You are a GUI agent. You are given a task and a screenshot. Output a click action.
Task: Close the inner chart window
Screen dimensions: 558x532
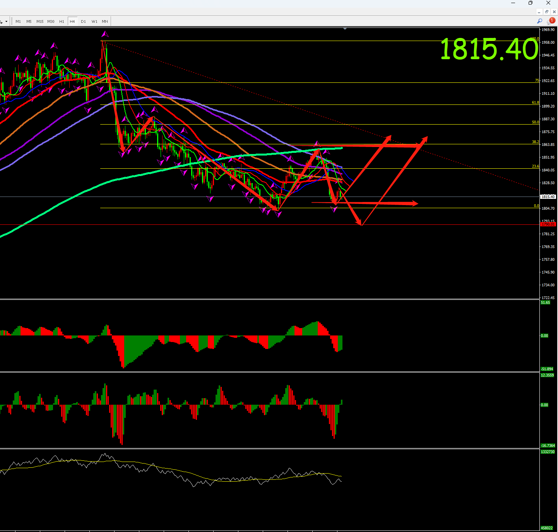click(554, 12)
